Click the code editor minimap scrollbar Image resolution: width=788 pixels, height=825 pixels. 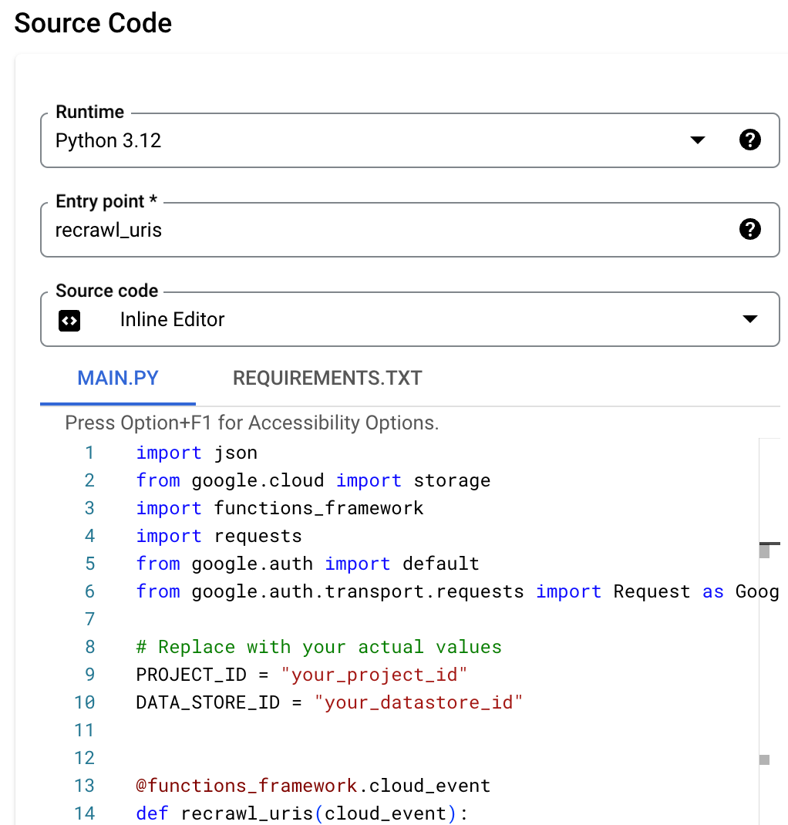[x=769, y=631]
